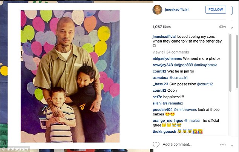This screenshot has height=152, width=239.
Task: Open the @djpop333 mention
Action: 183,65
